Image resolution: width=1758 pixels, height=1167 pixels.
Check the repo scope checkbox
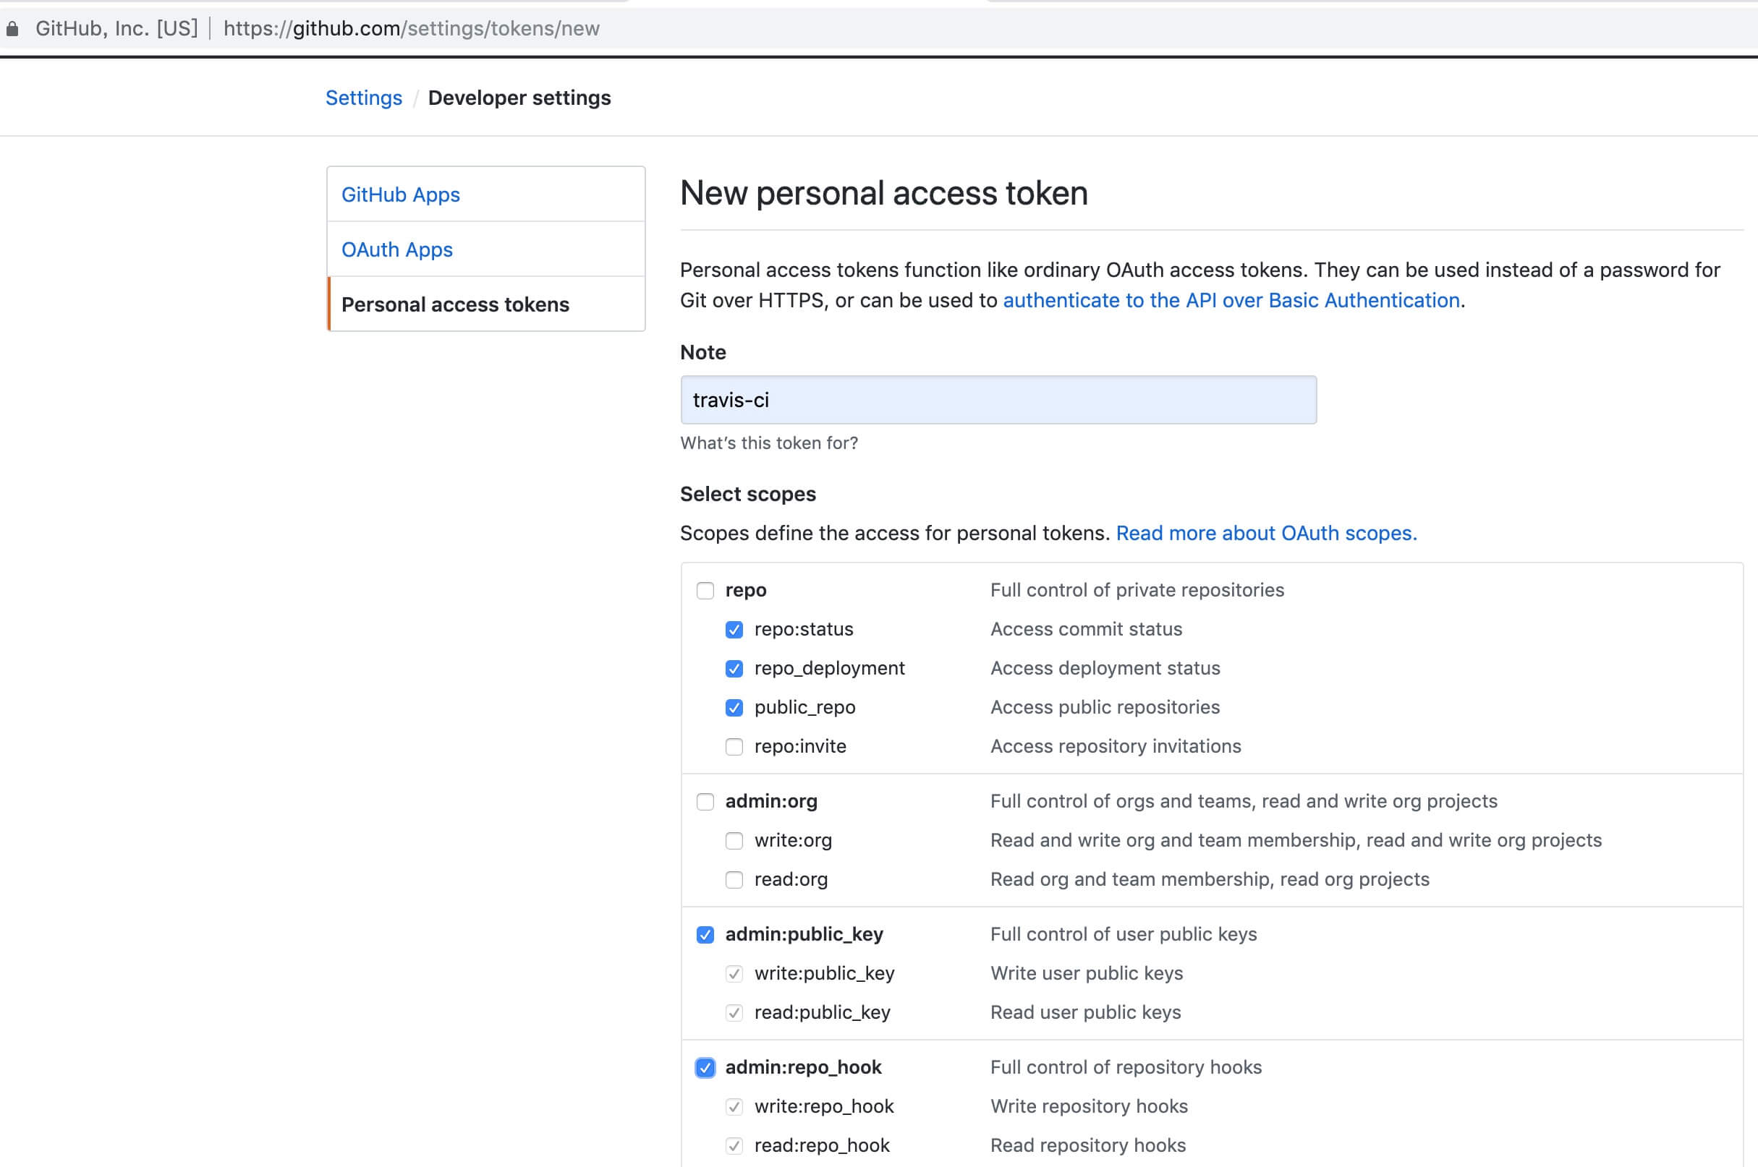pos(705,591)
